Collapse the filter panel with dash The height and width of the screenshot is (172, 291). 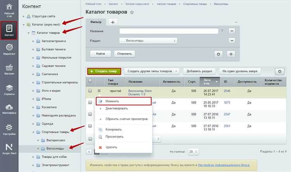click(x=236, y=22)
